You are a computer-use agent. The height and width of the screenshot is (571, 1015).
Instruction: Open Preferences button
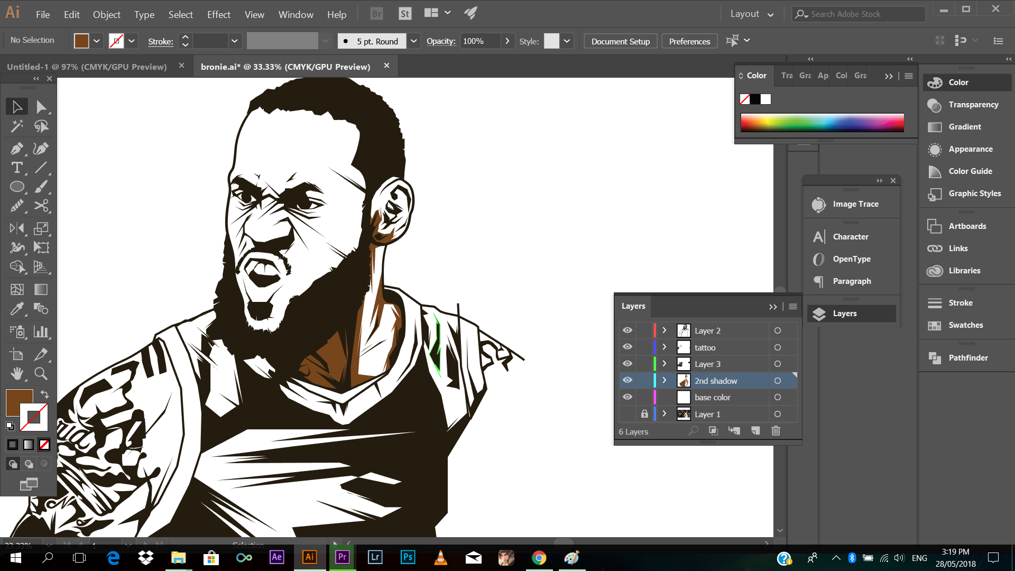pyautogui.click(x=689, y=41)
